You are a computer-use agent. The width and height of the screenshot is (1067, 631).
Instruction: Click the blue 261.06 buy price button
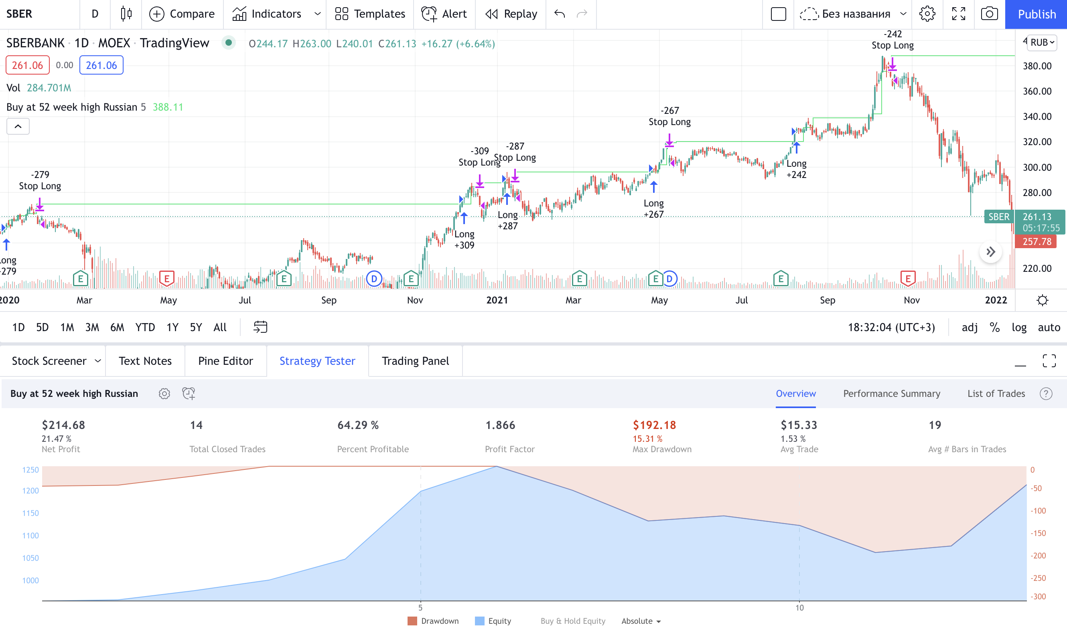tap(101, 65)
